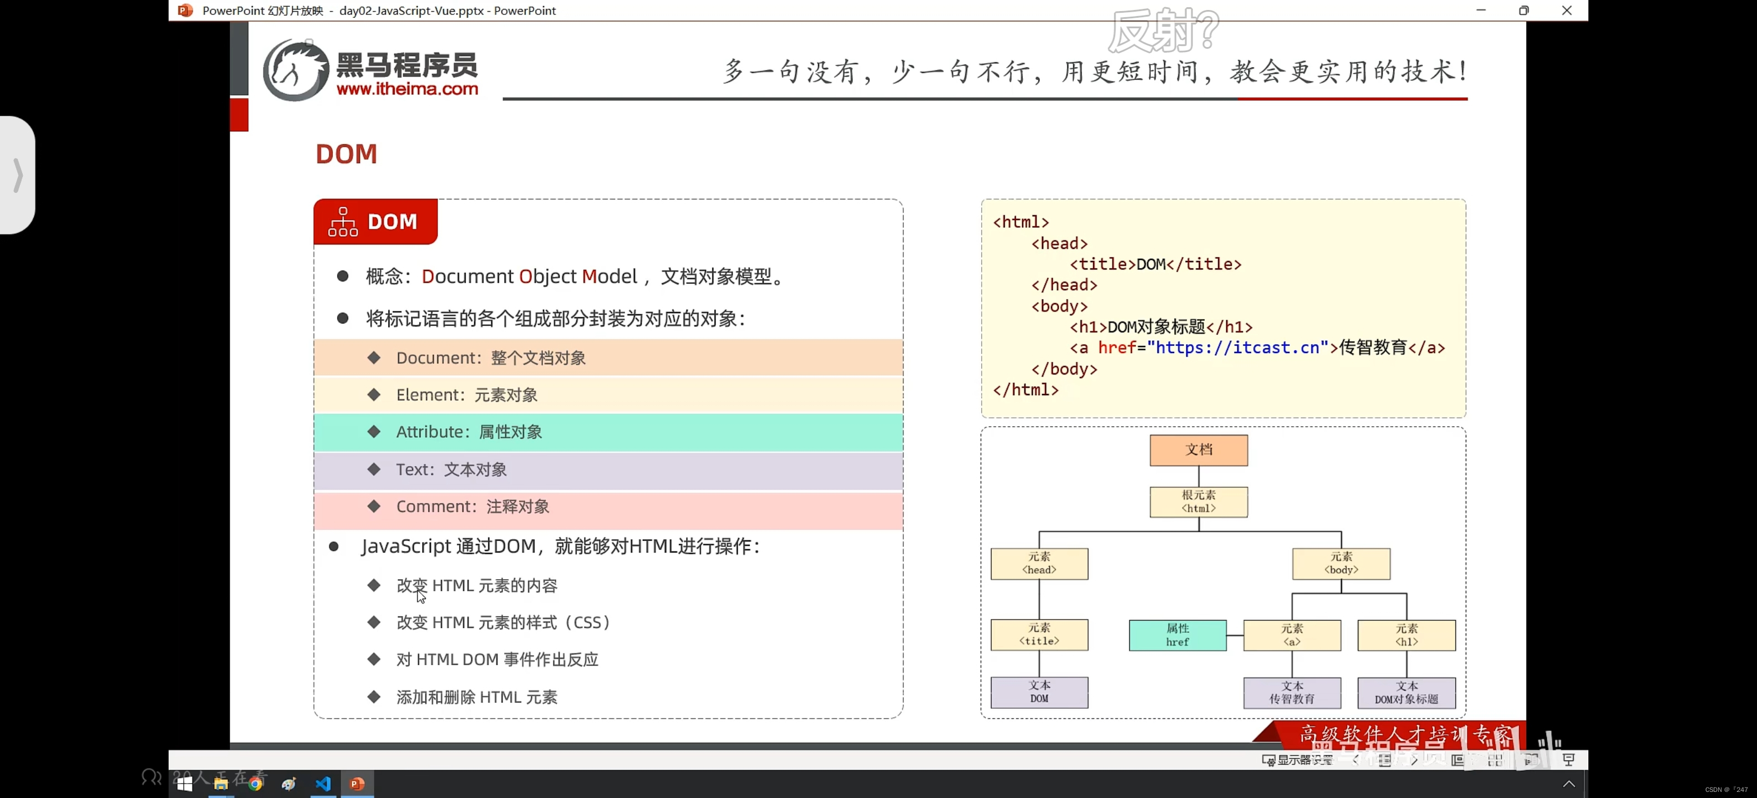Close the PowerPoint slideshow window
This screenshot has width=1757, height=798.
1567,10
